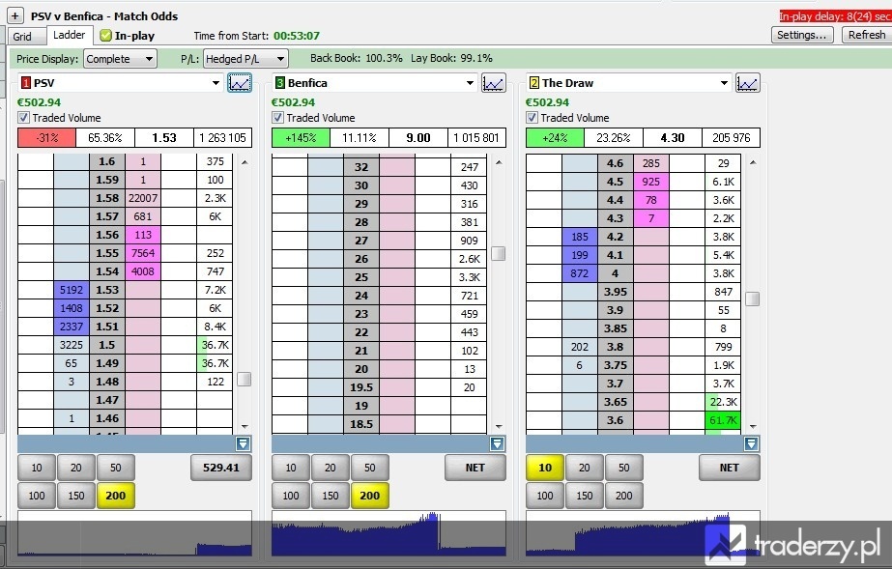892x569 pixels.
Task: Click the green In-play status icon
Action: pyautogui.click(x=105, y=36)
